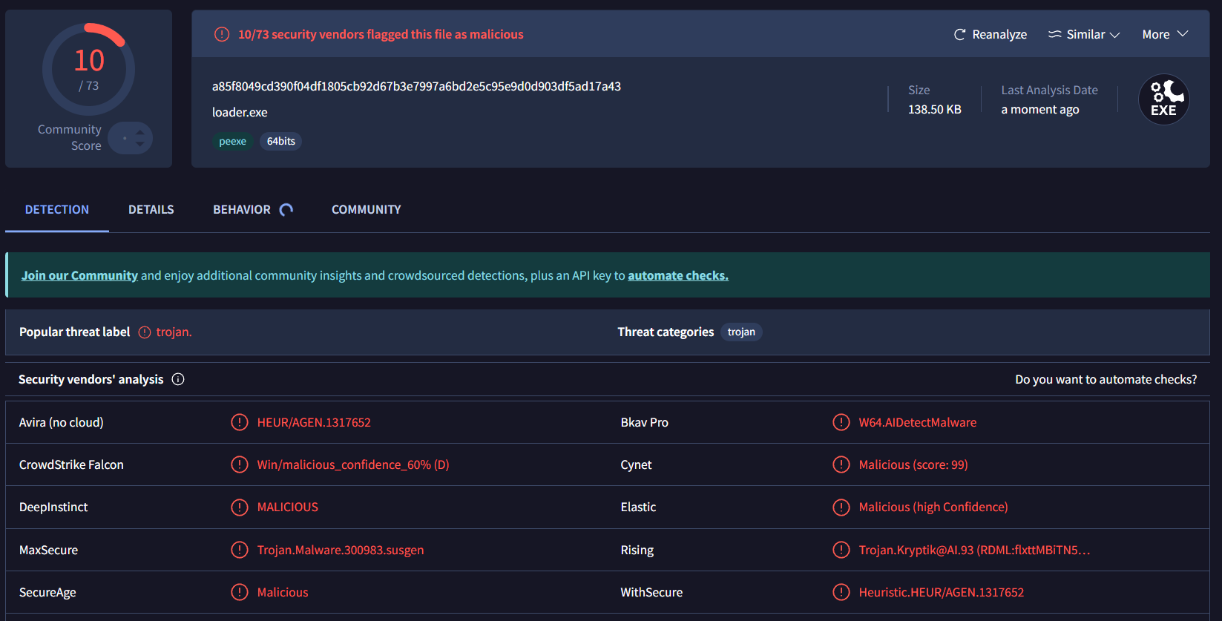The image size is (1222, 621).
Task: Click the Avira (no cloud) vendor name
Action: [x=62, y=422]
